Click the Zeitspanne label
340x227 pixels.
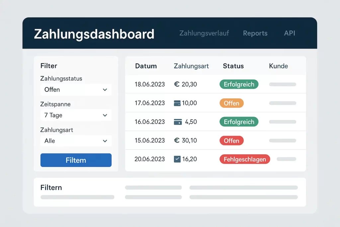click(x=55, y=104)
